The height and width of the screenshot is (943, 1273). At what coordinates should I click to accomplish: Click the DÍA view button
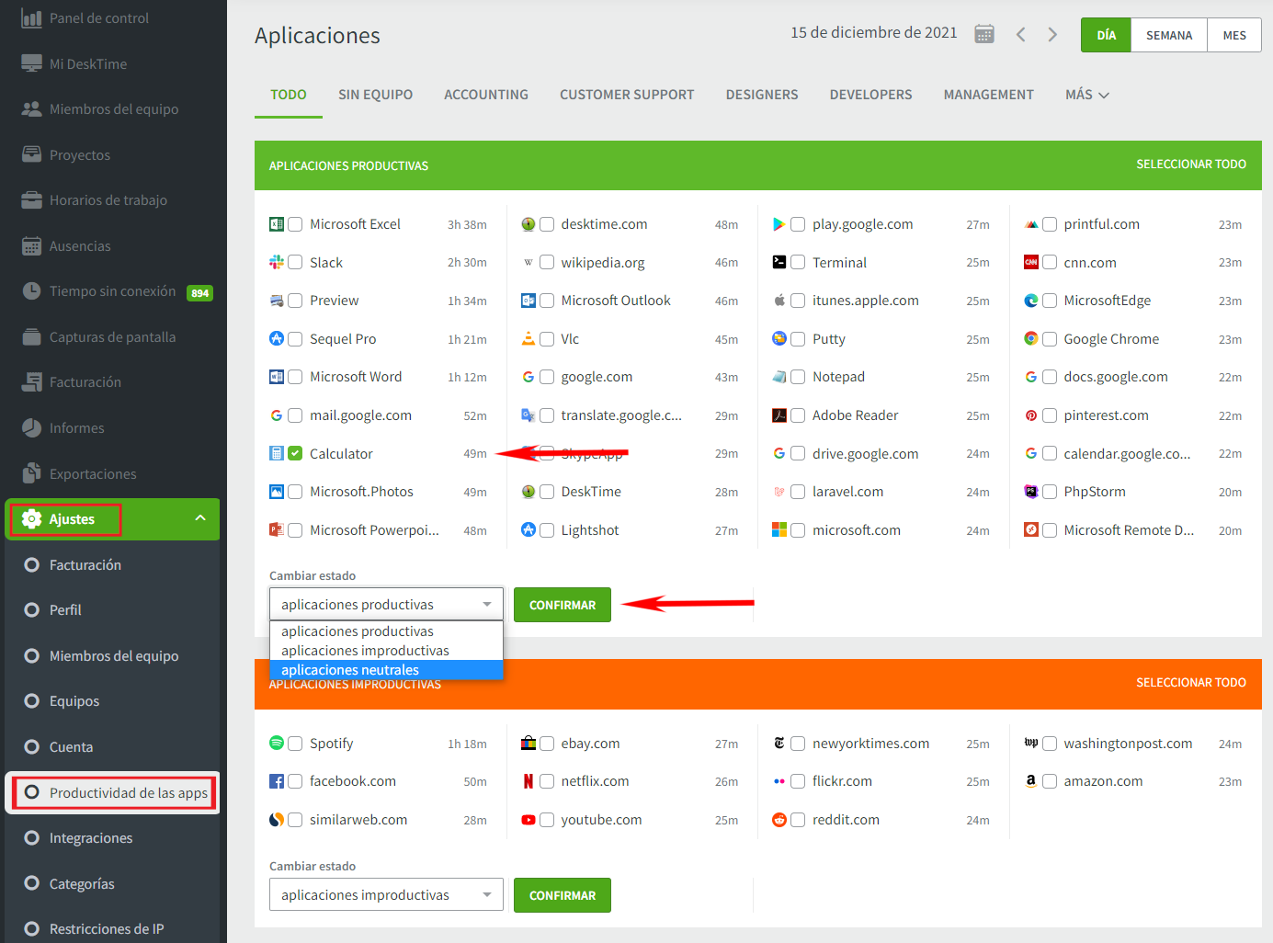(1106, 35)
